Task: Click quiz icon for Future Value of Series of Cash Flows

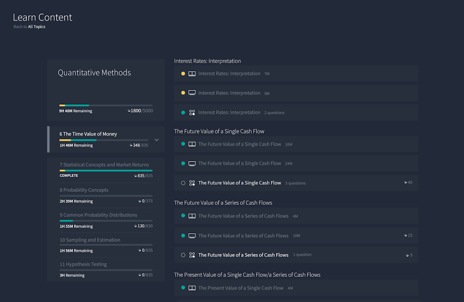Action: click(192, 255)
